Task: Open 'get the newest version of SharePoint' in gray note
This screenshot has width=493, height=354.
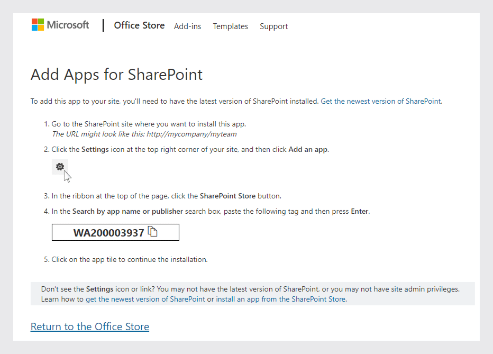Action: pyautogui.click(x=145, y=299)
